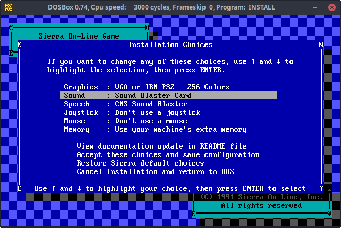This screenshot has width=341, height=228.
Task: Click the top-left corner glyph of Installation Choices box
Action: click(x=19, y=45)
